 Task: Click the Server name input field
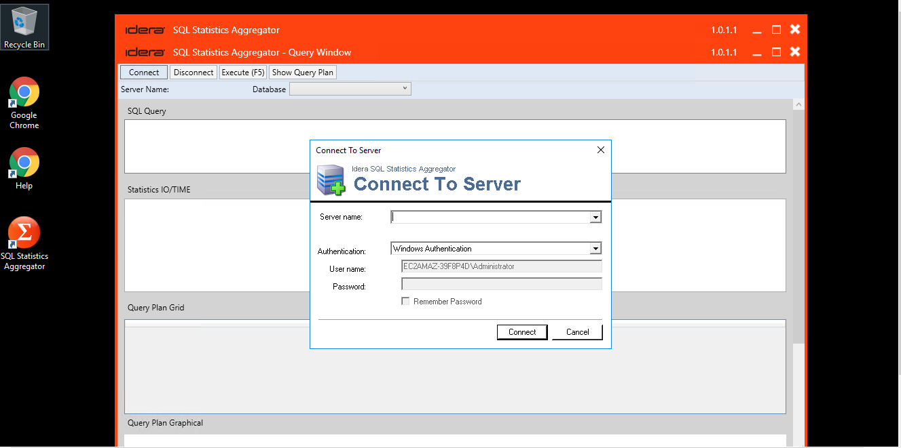click(x=490, y=218)
